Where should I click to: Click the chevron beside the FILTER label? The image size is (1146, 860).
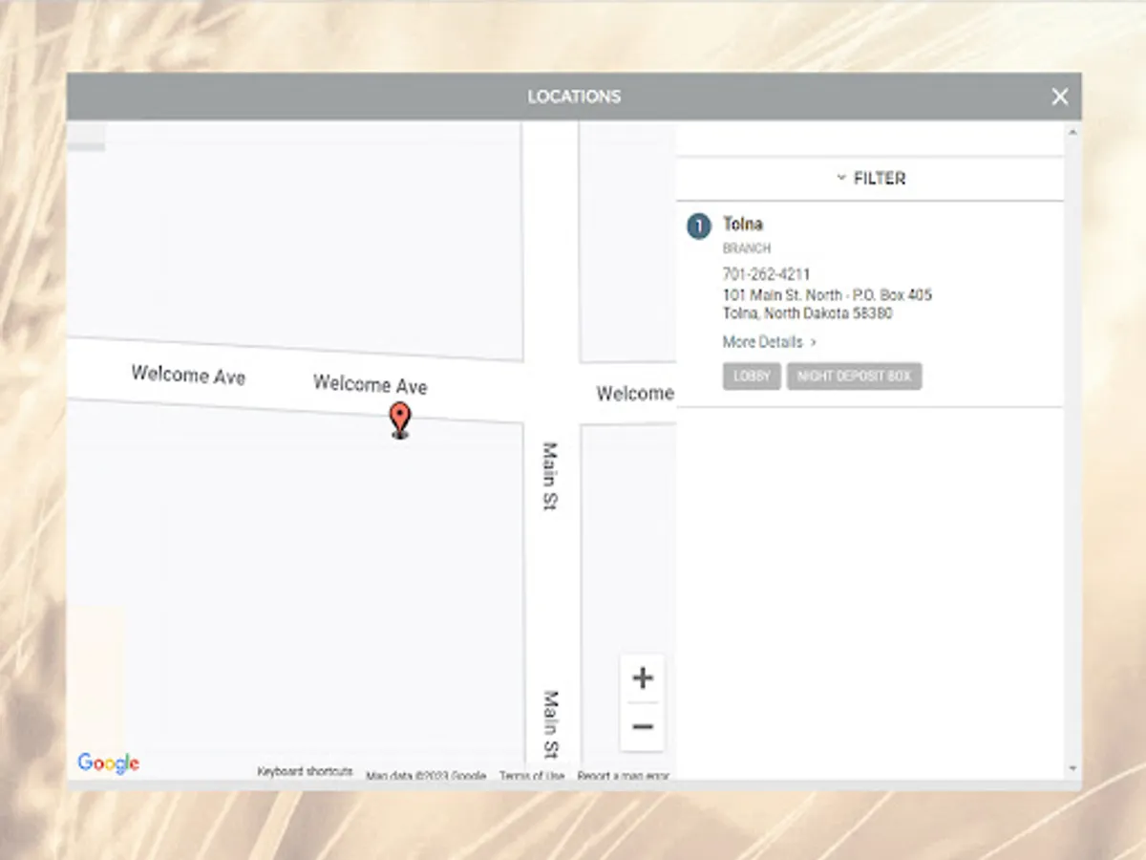tap(840, 177)
